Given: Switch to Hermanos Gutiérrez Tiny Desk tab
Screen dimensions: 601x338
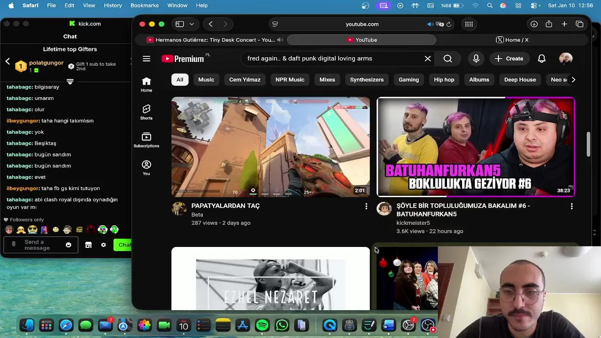Looking at the screenshot, I should click(x=211, y=40).
